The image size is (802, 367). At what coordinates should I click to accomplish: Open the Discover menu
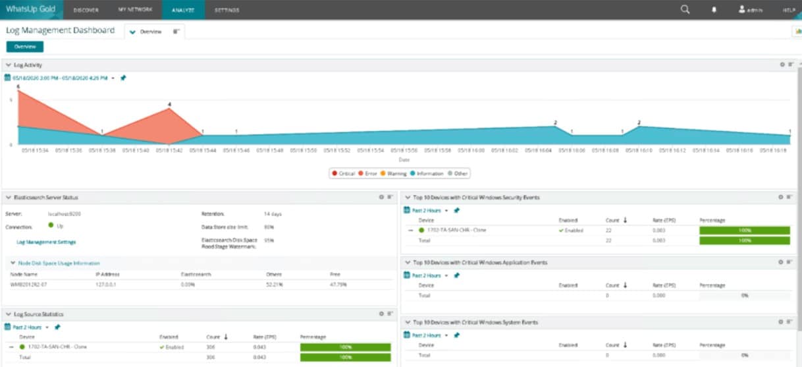[86, 10]
